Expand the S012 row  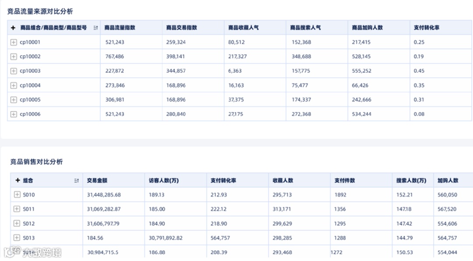coord(17,223)
